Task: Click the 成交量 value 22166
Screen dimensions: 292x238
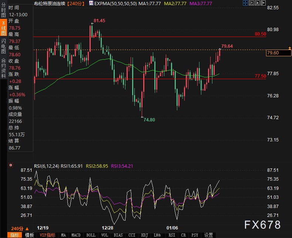Action: tap(15, 121)
